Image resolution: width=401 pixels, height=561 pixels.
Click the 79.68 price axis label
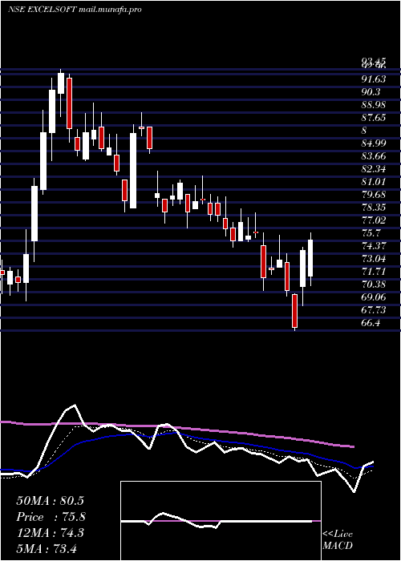374,195
